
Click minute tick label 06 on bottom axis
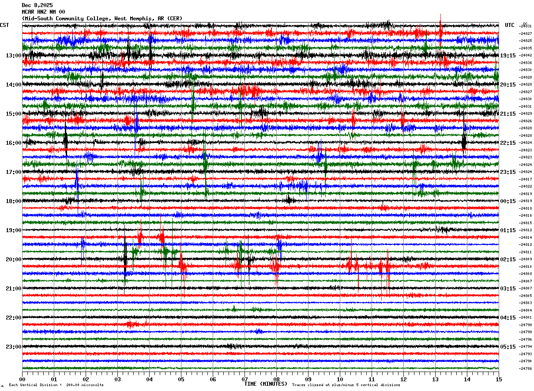click(x=213, y=379)
